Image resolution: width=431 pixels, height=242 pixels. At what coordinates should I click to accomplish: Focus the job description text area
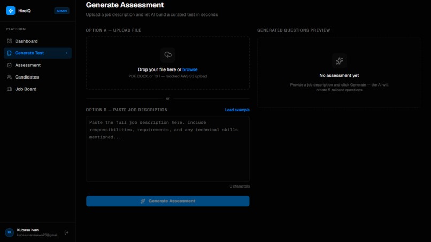168,149
